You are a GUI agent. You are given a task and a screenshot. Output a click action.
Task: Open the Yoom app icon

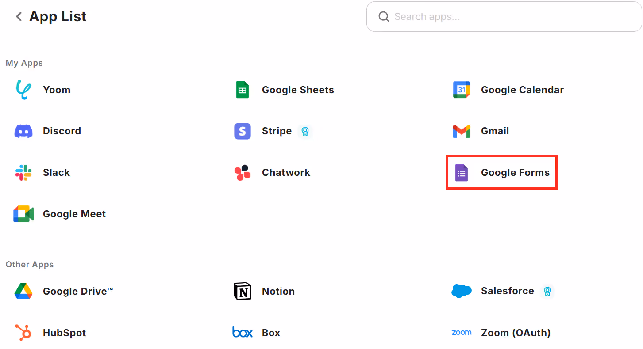pos(23,90)
